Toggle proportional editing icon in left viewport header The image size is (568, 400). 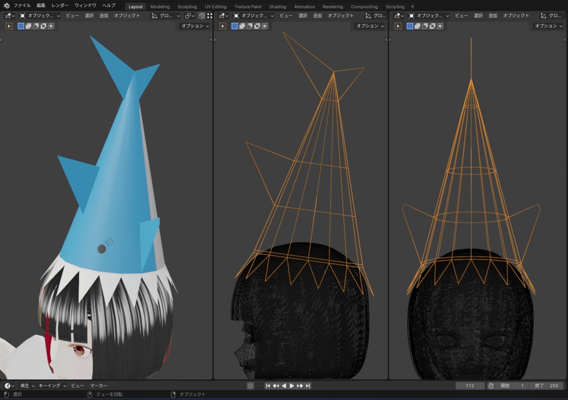click(x=202, y=16)
